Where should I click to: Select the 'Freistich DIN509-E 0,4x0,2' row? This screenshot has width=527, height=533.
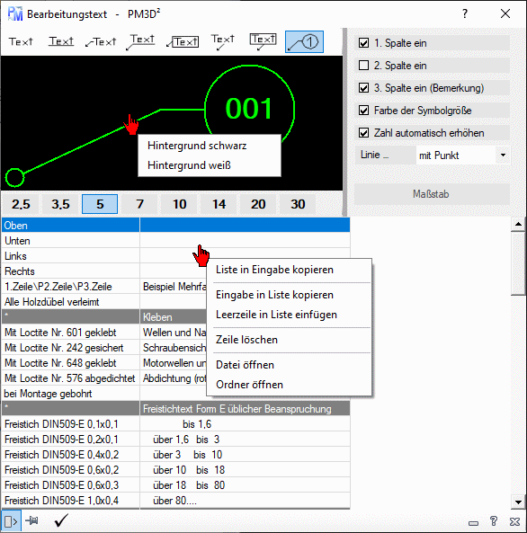[175, 455]
